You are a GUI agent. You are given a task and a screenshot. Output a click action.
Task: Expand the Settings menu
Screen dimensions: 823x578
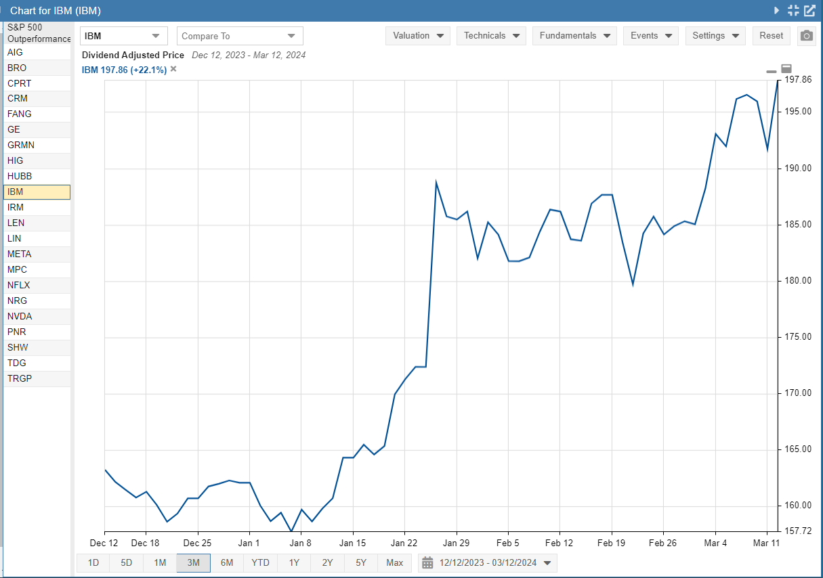pyautogui.click(x=715, y=36)
